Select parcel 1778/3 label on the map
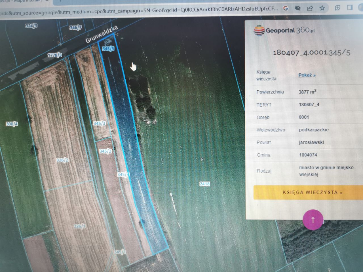Viewport: 363px width, 272px height. pos(55,55)
